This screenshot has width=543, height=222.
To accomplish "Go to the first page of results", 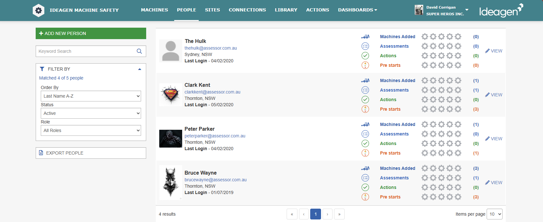I will point(292,214).
